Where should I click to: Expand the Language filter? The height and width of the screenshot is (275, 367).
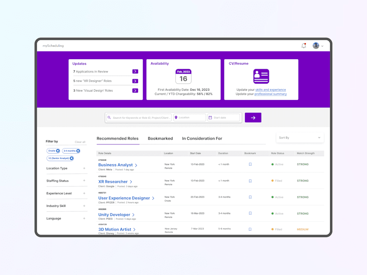pyautogui.click(x=84, y=219)
